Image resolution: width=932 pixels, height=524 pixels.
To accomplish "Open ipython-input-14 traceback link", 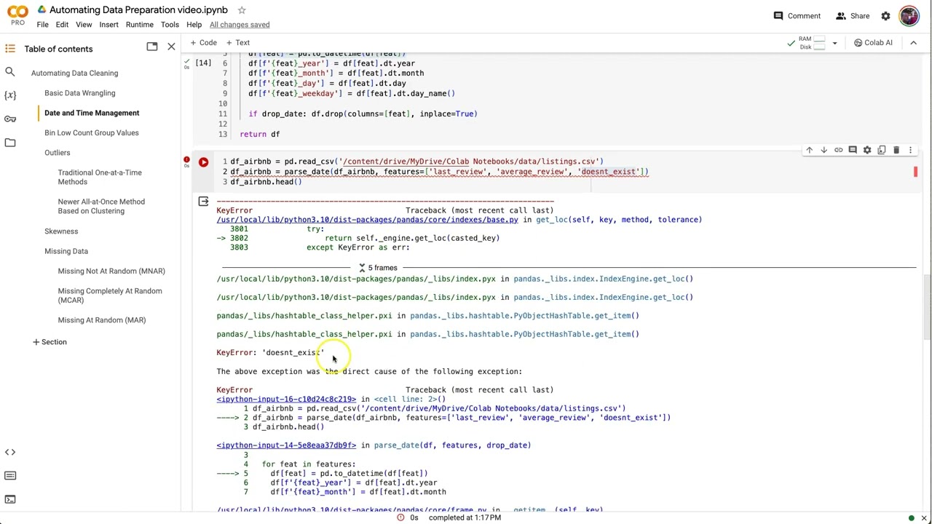I will click(286, 445).
